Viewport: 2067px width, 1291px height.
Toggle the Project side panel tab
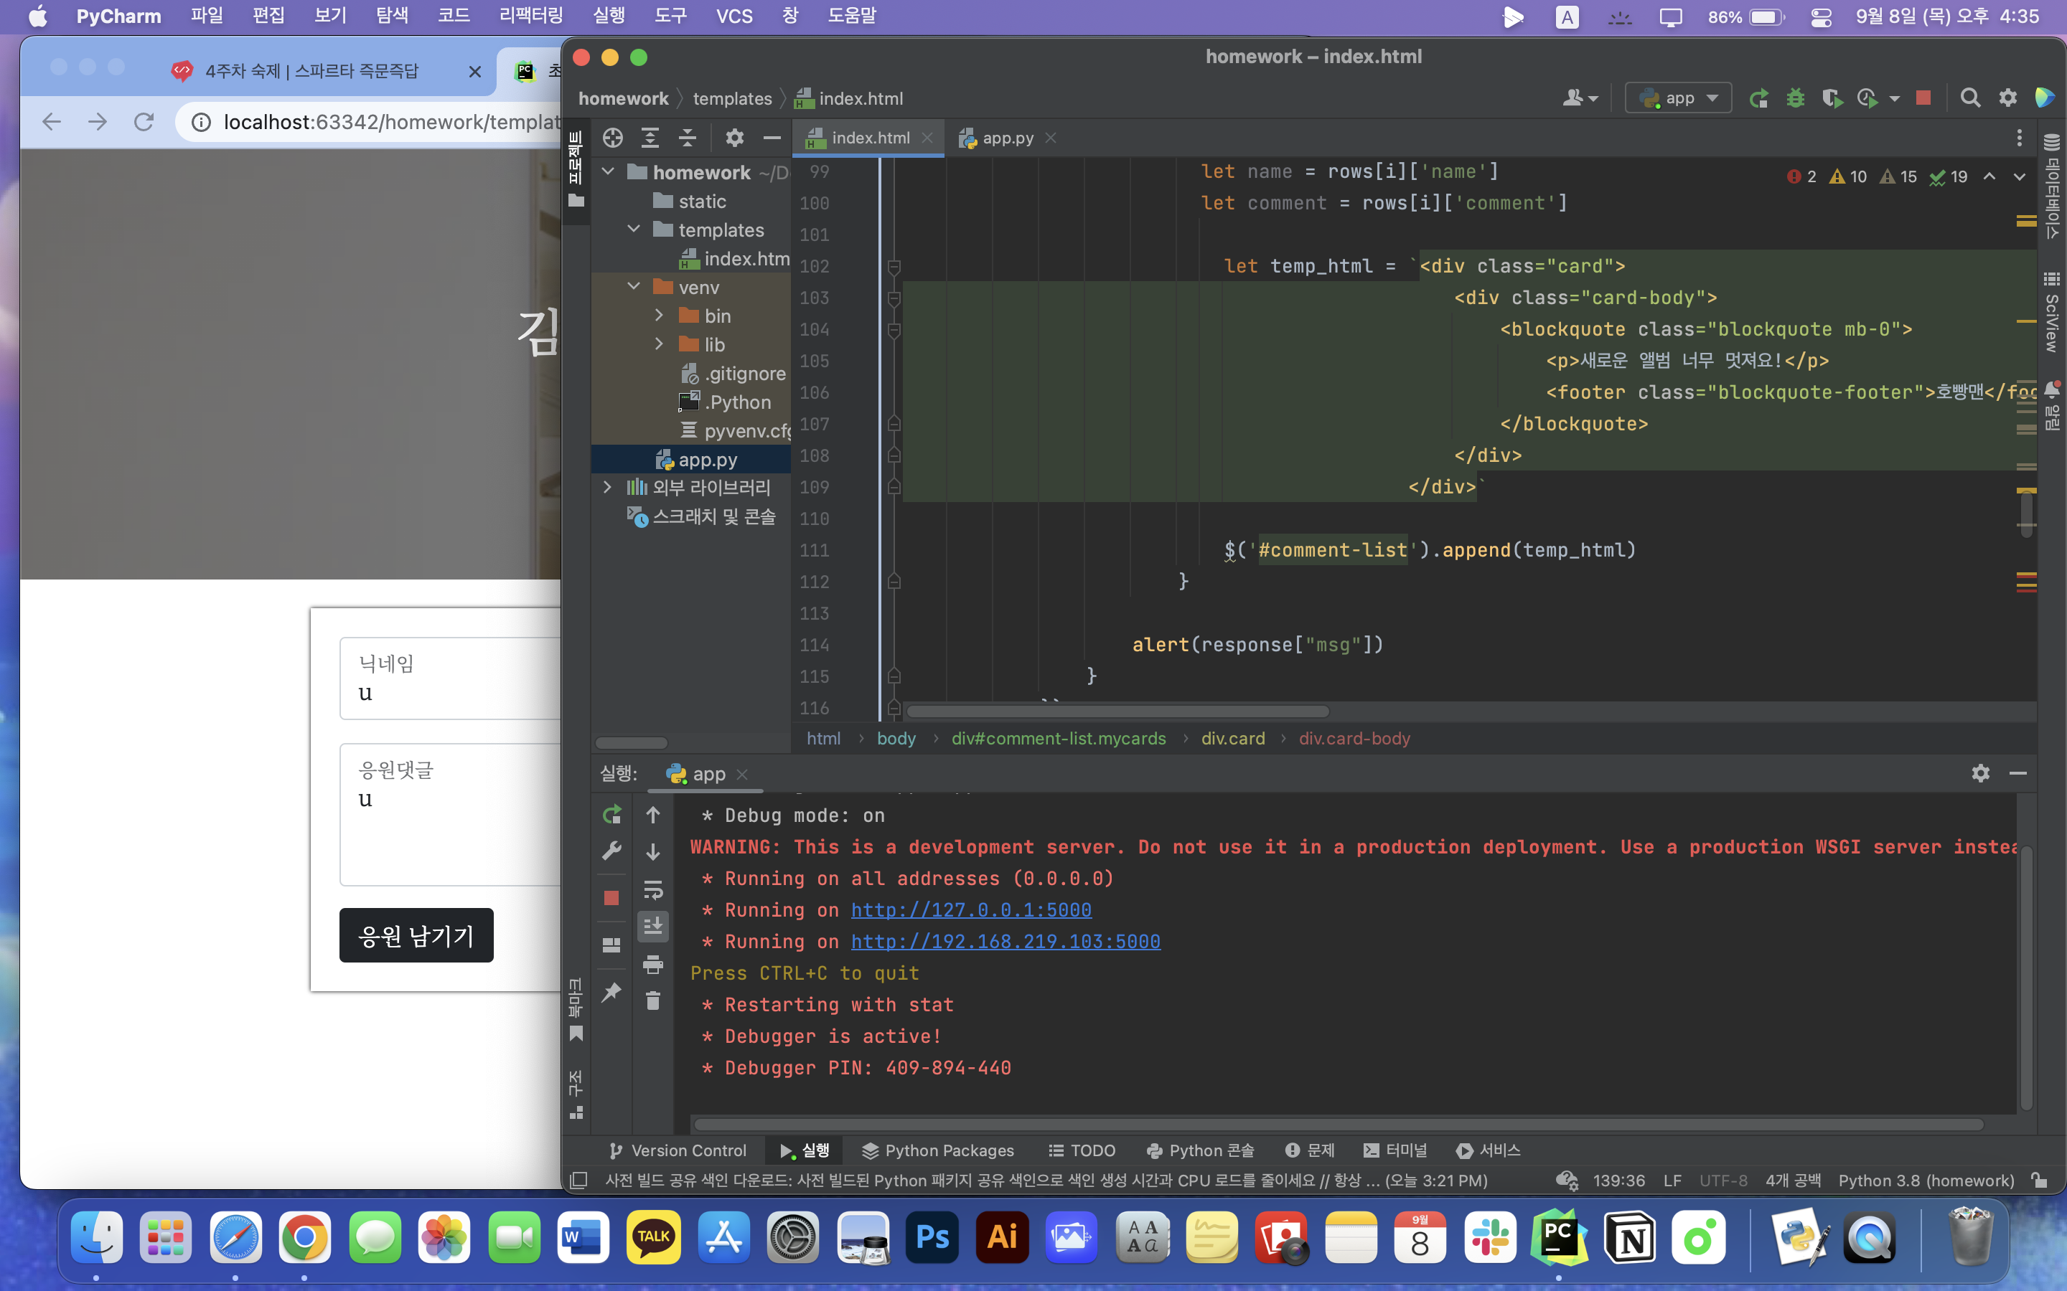[576, 169]
